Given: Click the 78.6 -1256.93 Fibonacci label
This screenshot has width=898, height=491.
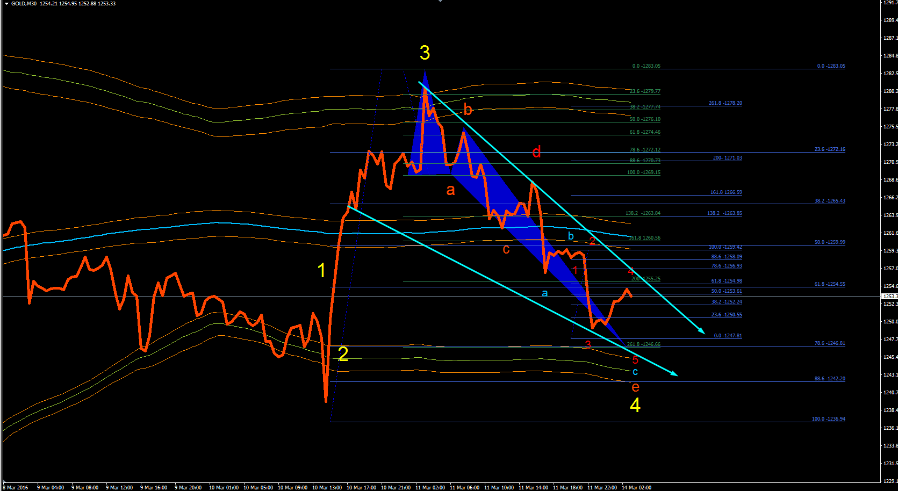Looking at the screenshot, I should [x=727, y=266].
